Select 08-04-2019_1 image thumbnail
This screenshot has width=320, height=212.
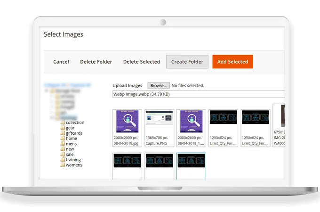[x=191, y=128]
